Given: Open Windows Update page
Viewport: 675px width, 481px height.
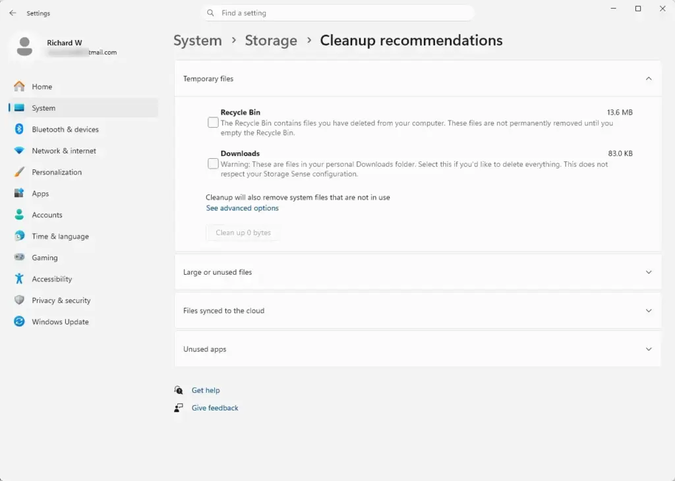Looking at the screenshot, I should point(83,322).
